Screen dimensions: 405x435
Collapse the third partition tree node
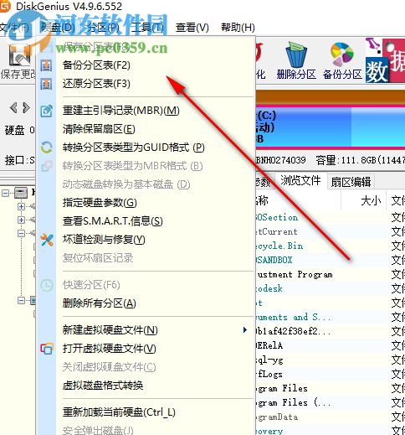pyautogui.click(x=21, y=233)
